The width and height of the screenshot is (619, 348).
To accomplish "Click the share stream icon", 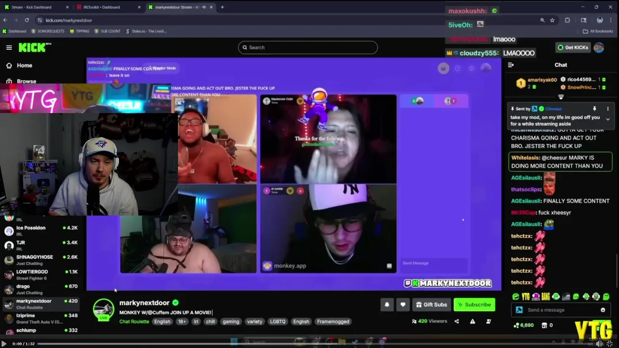I will click(x=457, y=321).
